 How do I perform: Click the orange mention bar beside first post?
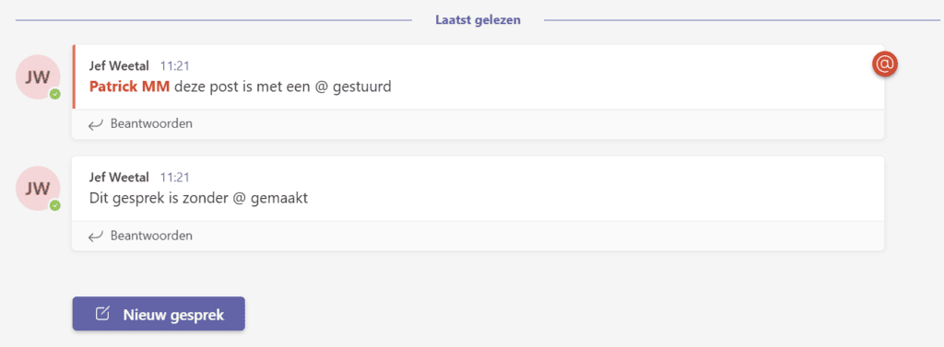pos(73,76)
